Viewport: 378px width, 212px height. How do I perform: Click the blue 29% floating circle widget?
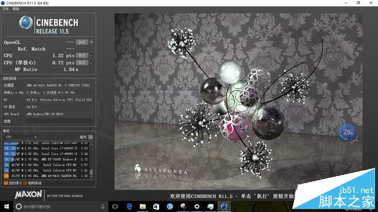(x=347, y=132)
